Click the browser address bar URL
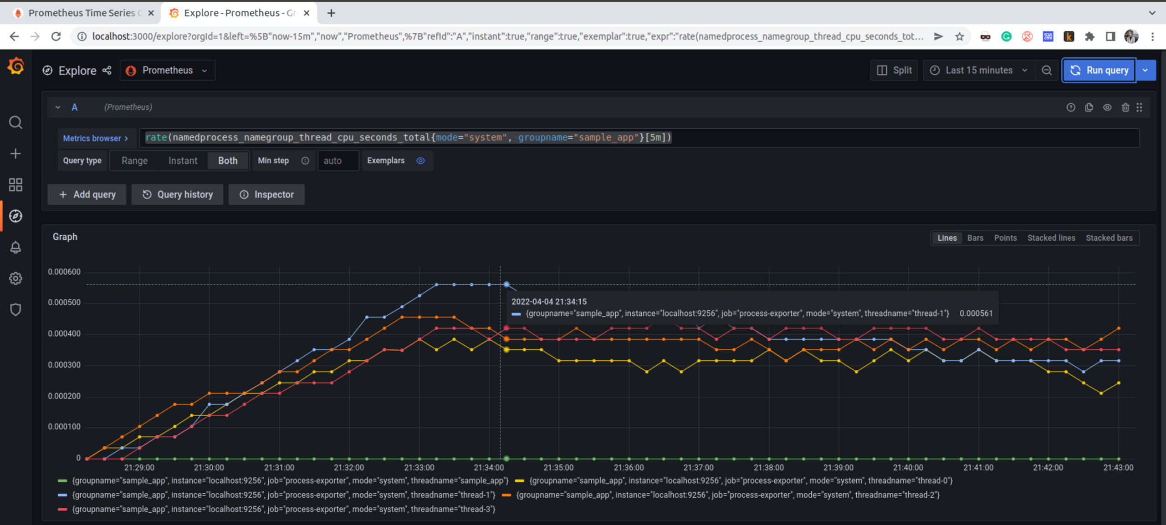1166x525 pixels. pyautogui.click(x=507, y=36)
